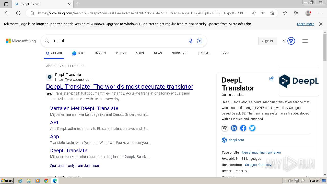Open the TOOLS option
This screenshot has width=327, height=184.
225,53
